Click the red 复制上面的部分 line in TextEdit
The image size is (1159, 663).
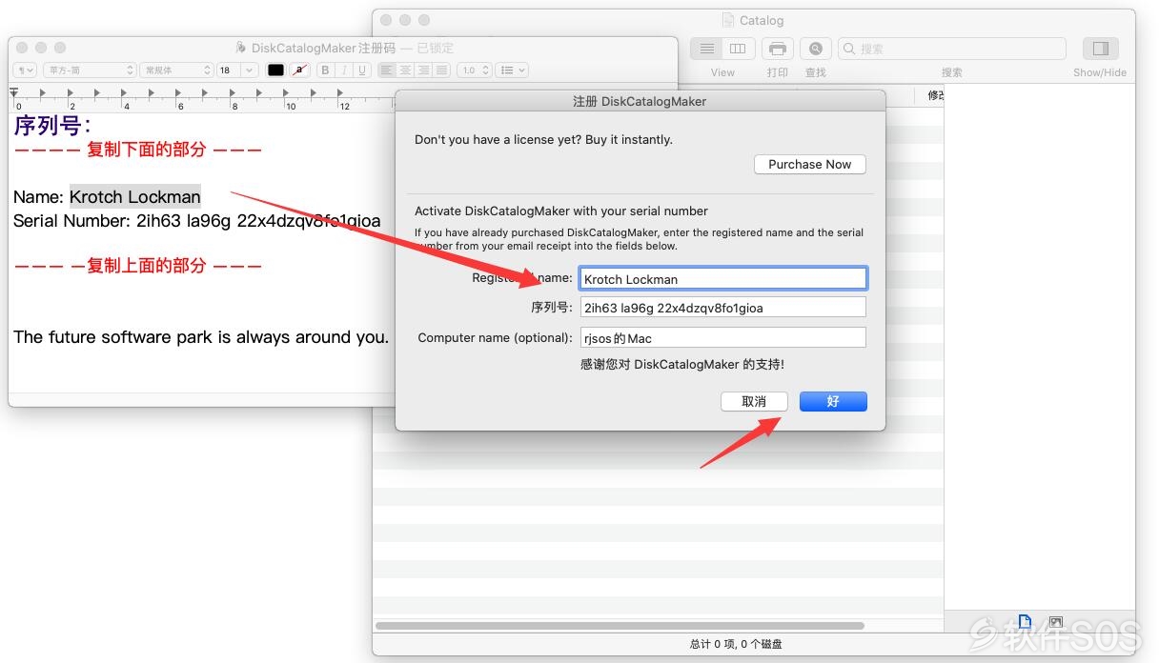137,266
